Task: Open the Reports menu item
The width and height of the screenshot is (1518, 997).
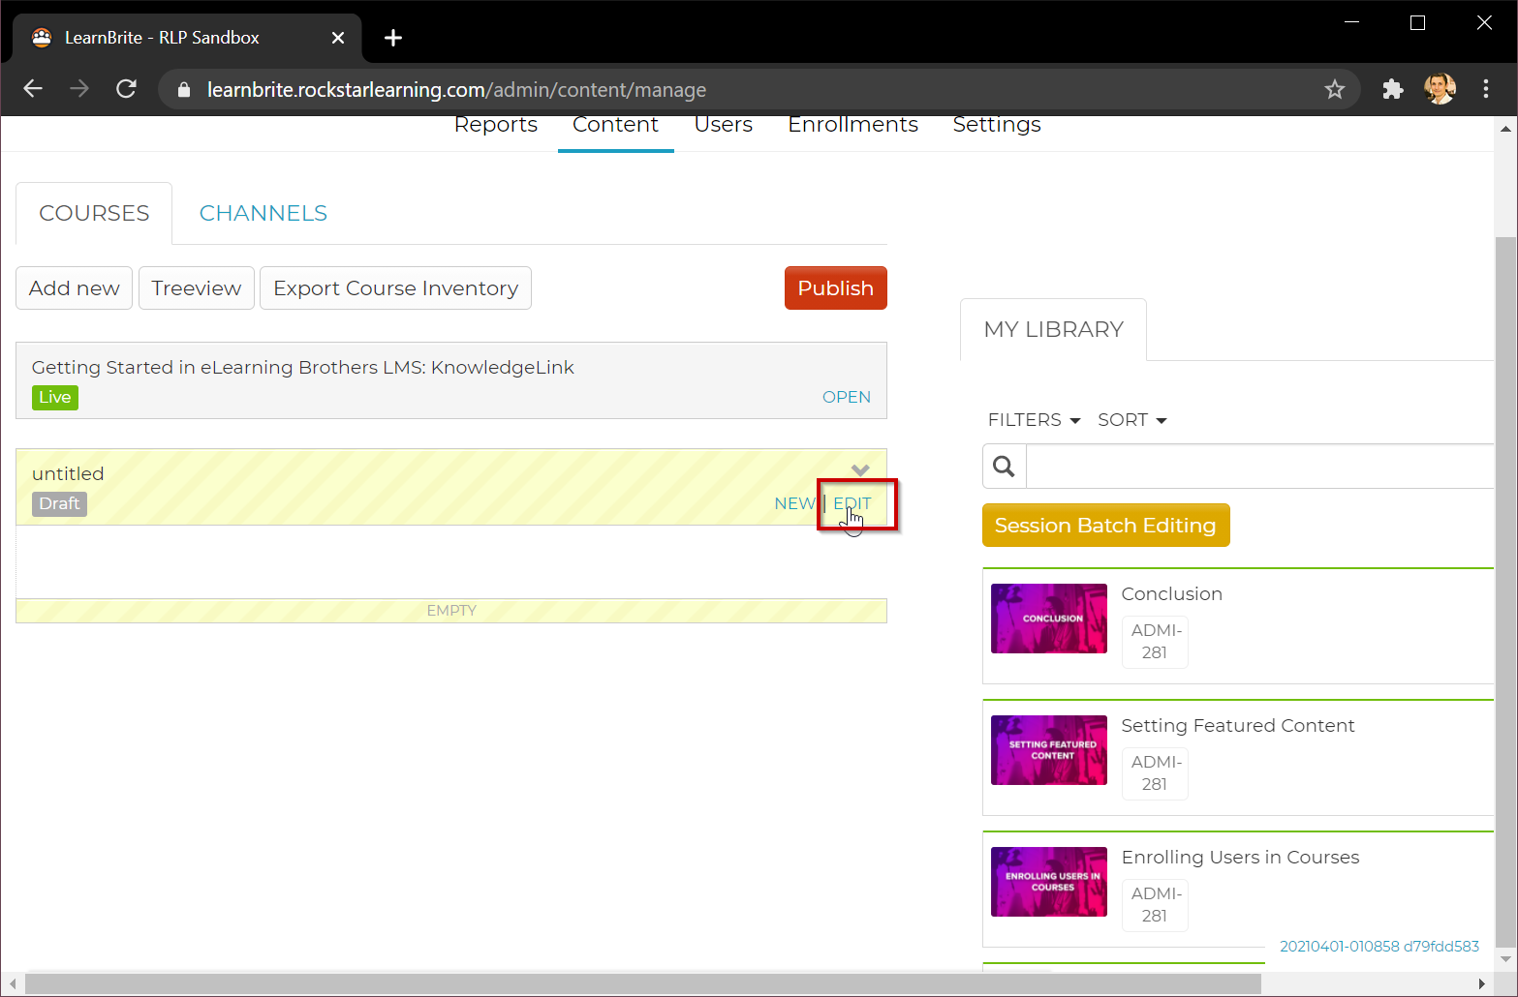Action: click(x=496, y=125)
